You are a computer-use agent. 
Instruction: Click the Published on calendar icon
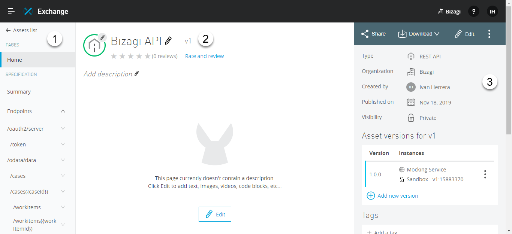pyautogui.click(x=411, y=102)
